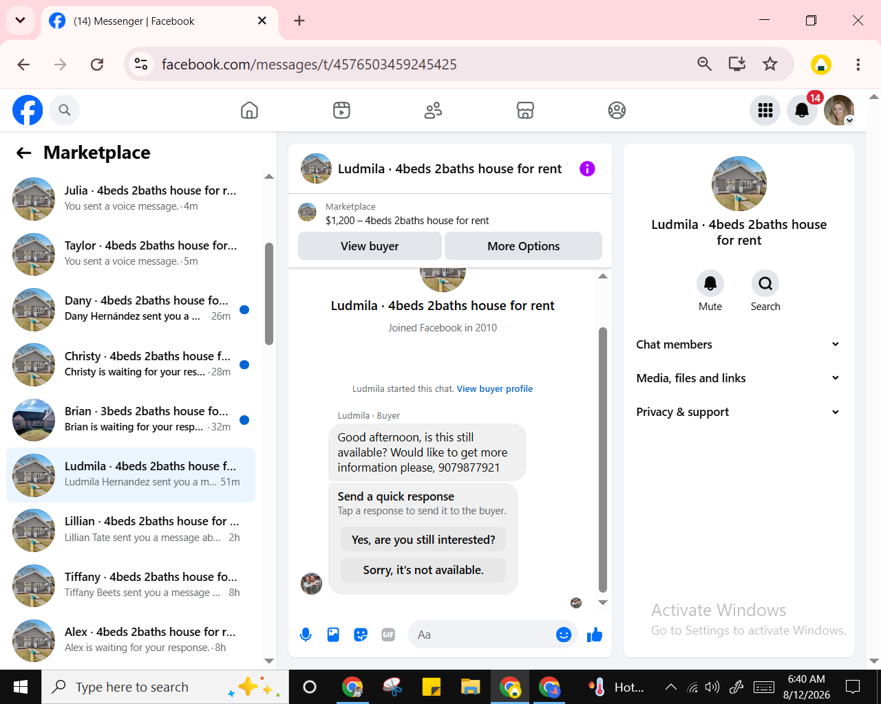Send a thumbs-up like
The width and height of the screenshot is (881, 704).
(x=595, y=635)
